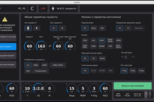Click the date and time display
Screen dimensions: 154x102
(137, 95)
